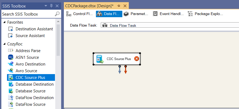The width and height of the screenshot is (239, 109).
Task: Select the ASN1 Source toolbox icon
Action: [11, 57]
